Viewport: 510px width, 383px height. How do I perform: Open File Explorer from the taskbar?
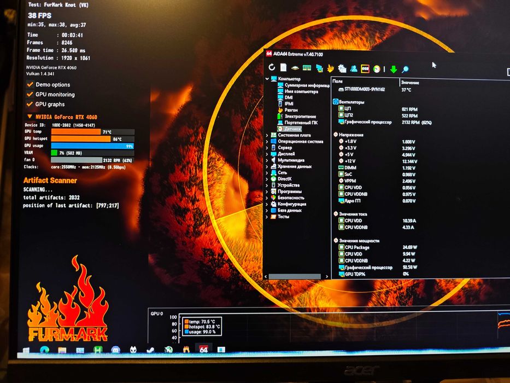[62, 350]
